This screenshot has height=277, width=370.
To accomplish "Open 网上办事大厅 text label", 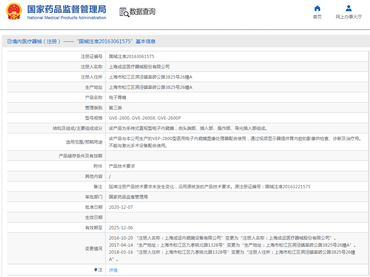I will pos(349,17).
